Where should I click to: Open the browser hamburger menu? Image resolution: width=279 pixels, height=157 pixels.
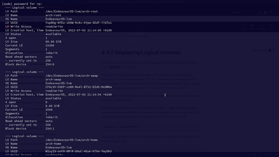275,13
